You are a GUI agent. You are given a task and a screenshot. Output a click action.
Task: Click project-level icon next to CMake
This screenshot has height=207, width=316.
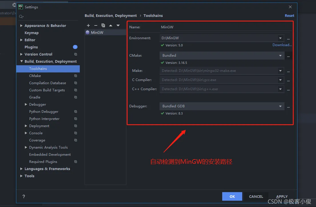tap(75, 76)
